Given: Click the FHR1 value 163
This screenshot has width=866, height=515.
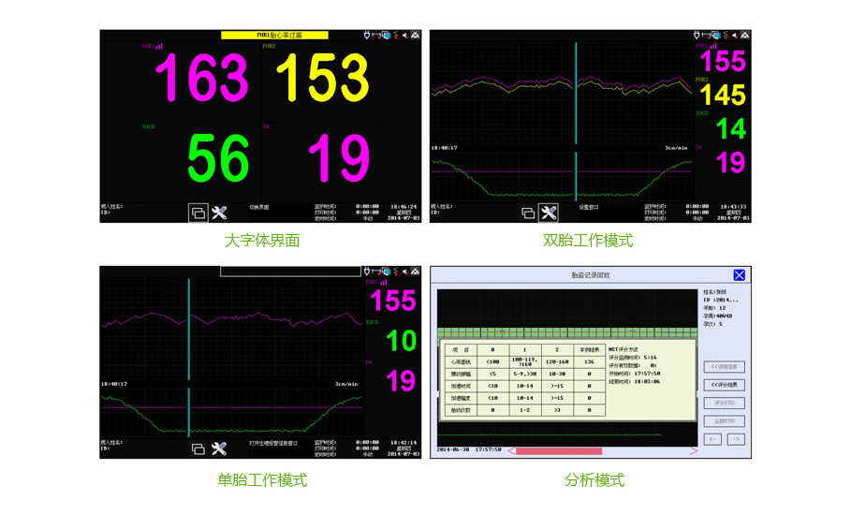Looking at the screenshot, I should click(x=201, y=79).
